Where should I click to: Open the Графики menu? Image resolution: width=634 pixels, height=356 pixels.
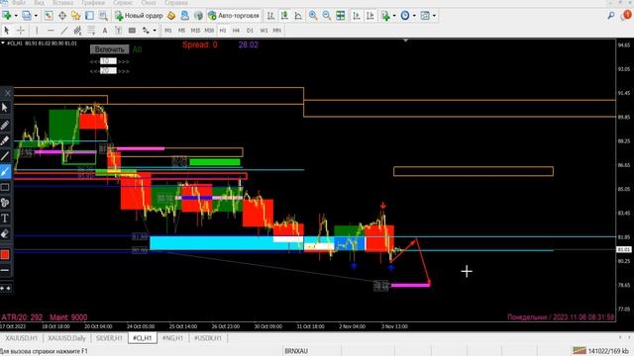click(x=93, y=2)
